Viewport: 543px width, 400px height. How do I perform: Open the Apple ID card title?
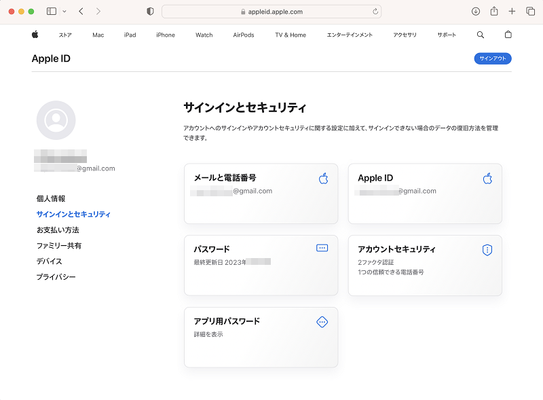[x=375, y=178]
